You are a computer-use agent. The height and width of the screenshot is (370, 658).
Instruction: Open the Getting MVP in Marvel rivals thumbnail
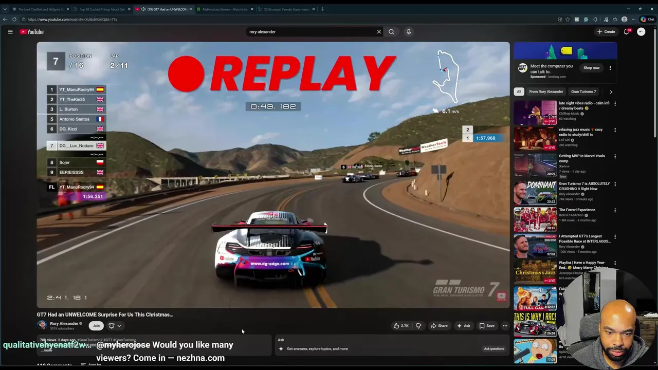[x=535, y=165]
